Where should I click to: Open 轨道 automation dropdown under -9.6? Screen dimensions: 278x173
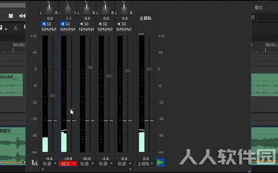click(x=50, y=164)
